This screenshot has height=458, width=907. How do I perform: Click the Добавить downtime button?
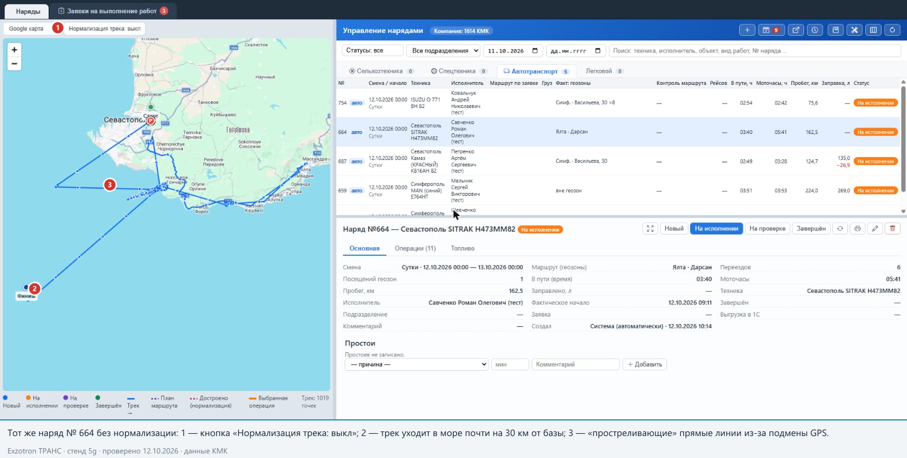pos(644,364)
